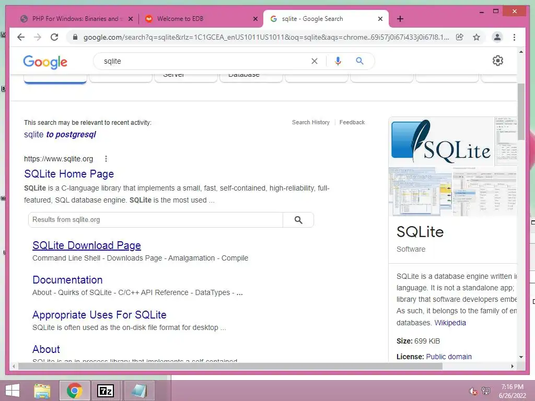Select the sqlite Google Search tab
Screen dimensions: 535x401
tap(326, 19)
